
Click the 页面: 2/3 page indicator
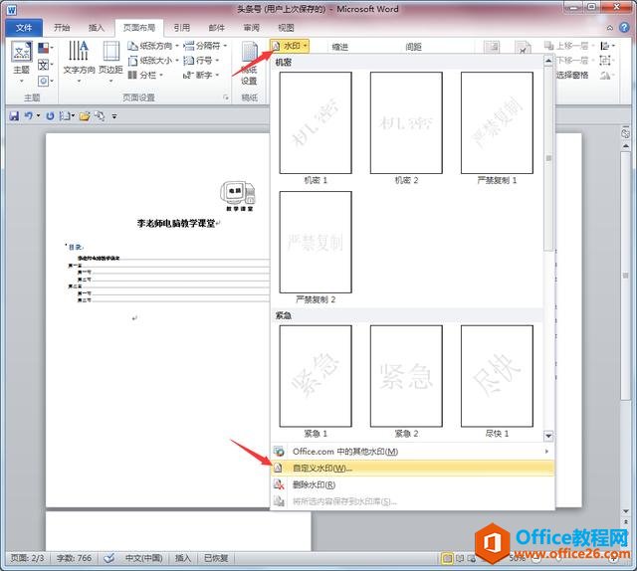click(27, 558)
